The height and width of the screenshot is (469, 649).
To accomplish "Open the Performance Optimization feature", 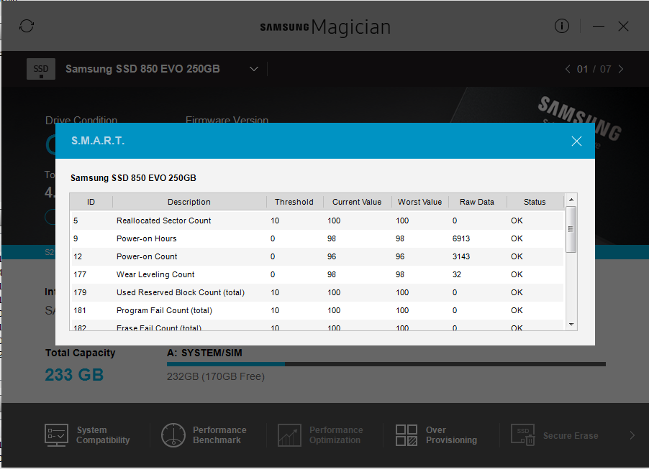I will pyautogui.click(x=289, y=435).
